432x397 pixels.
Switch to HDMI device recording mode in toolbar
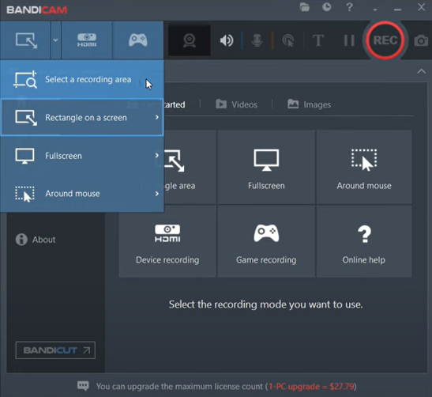87,40
